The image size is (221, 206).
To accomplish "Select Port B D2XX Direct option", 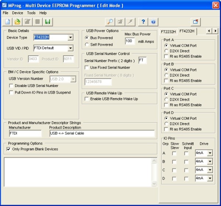I will 166,75.
